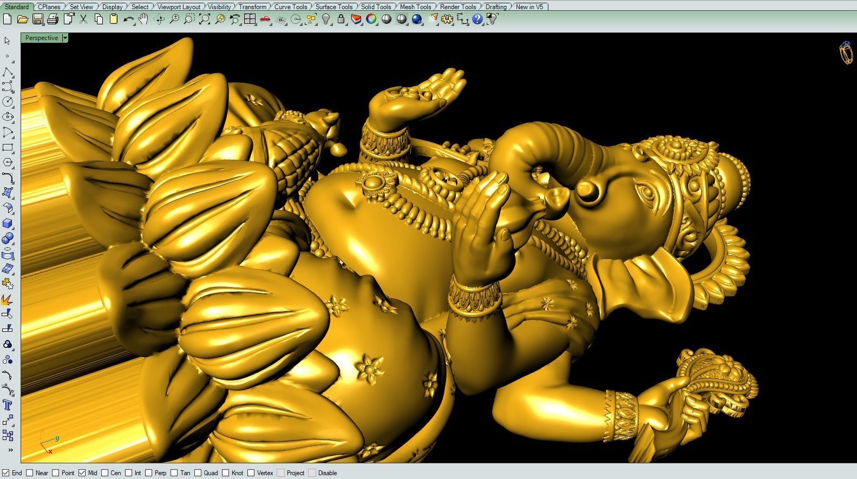Open Options with the gear icon
Image resolution: width=857 pixels, height=479 pixels.
coord(447,19)
